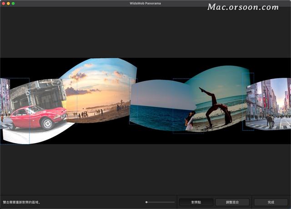The height and width of the screenshot is (209, 291).
Task: Click the WidsMob Panorama window title
Action: (x=145, y=3)
